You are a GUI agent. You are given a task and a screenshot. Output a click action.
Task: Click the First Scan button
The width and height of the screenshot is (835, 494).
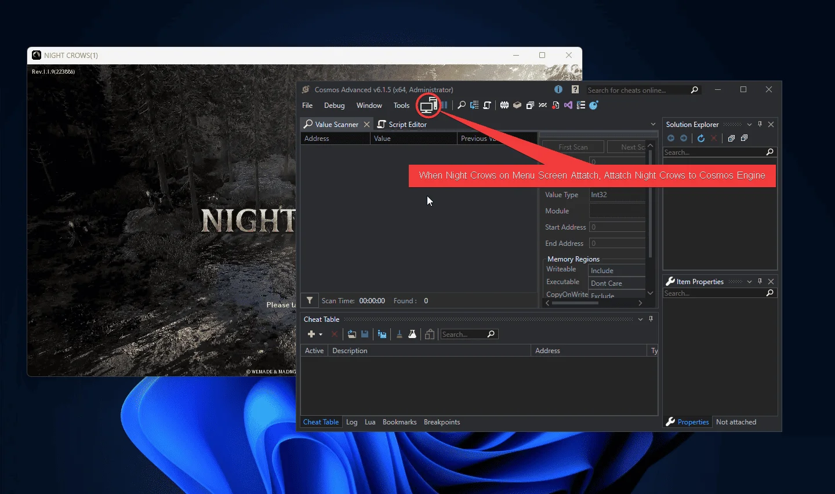coord(573,147)
